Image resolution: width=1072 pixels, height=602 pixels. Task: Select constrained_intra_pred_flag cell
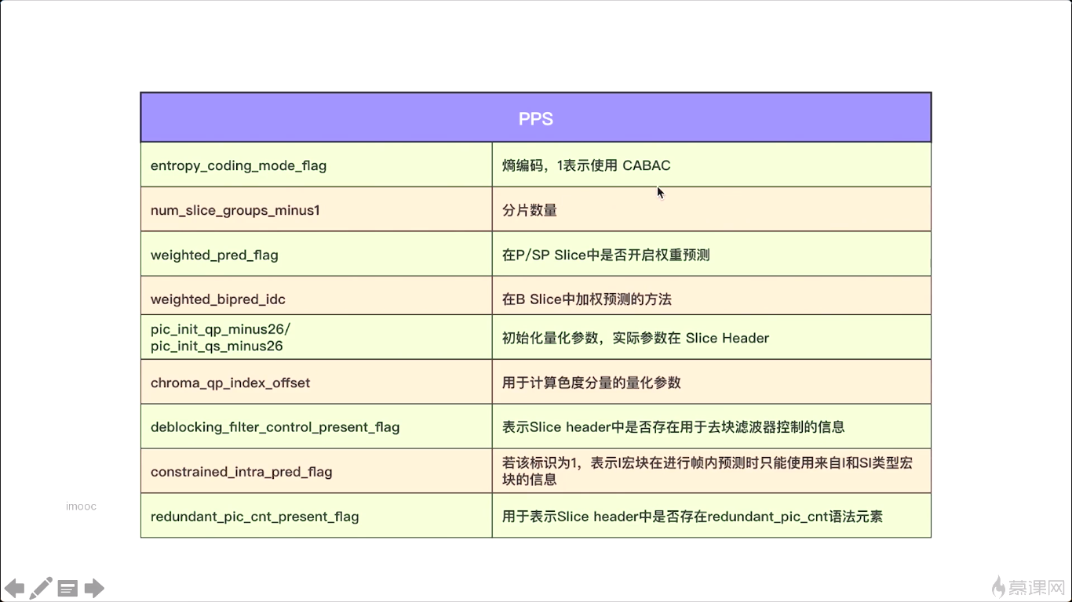click(316, 471)
